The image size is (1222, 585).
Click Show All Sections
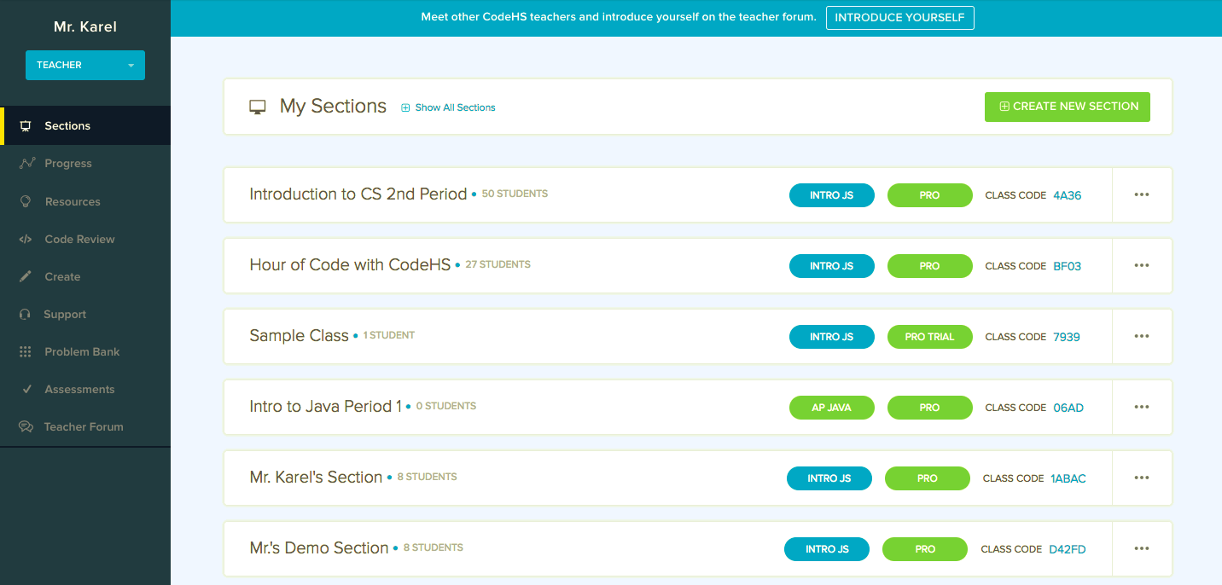coord(455,107)
